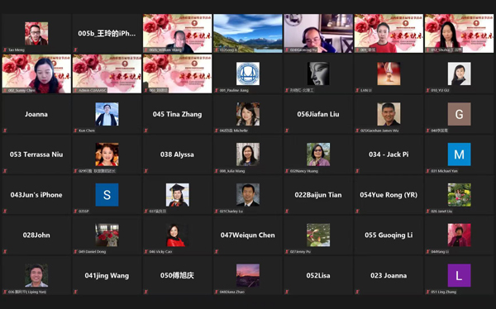Image resolution: width=496 pixels, height=309 pixels.
Task: Click the purple L avatar of Ling Zhang
Action: tap(459, 275)
